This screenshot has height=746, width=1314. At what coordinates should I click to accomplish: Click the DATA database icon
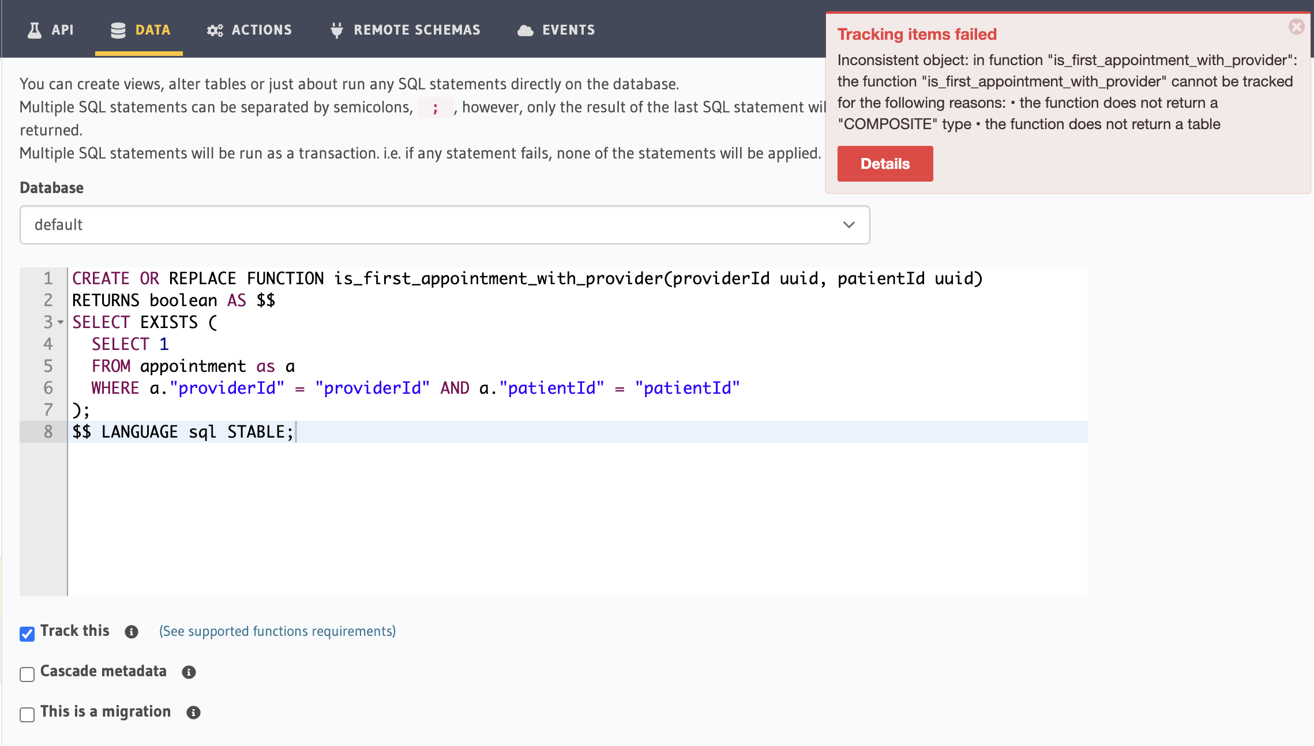pyautogui.click(x=118, y=29)
